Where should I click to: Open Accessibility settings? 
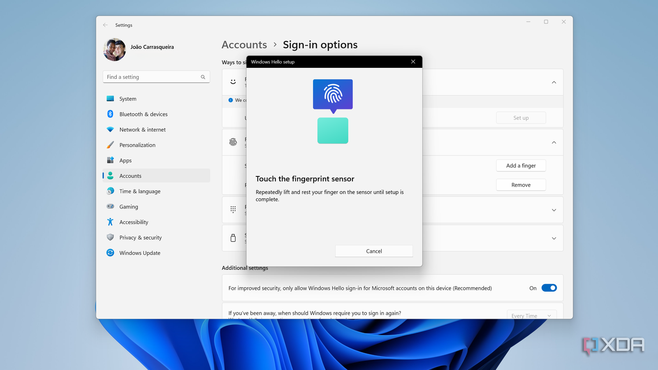[134, 222]
